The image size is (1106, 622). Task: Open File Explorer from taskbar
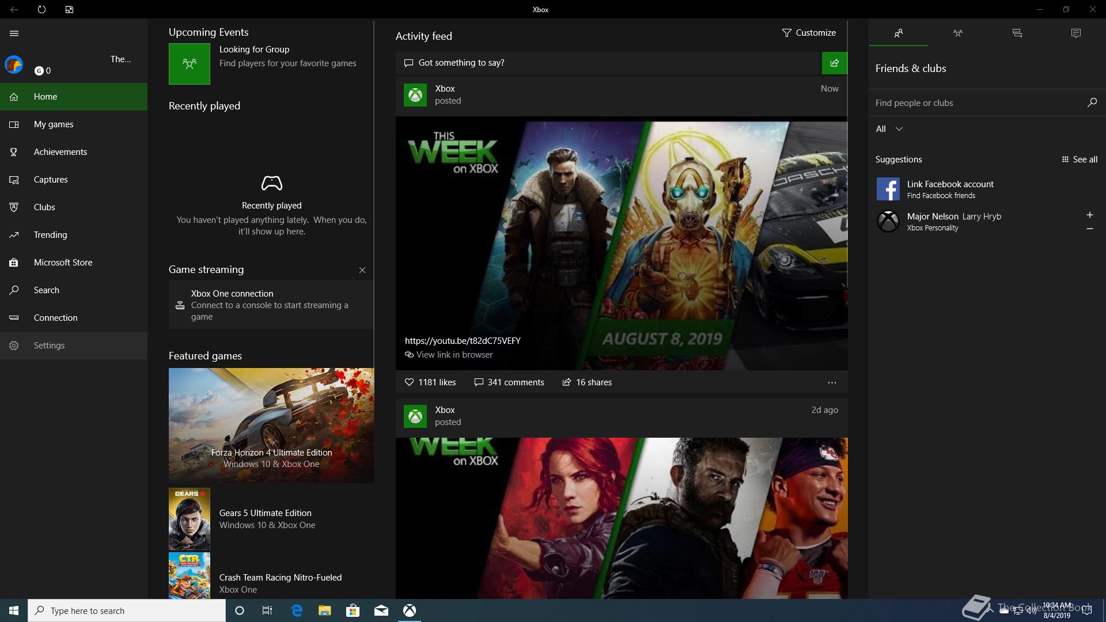[x=325, y=610]
